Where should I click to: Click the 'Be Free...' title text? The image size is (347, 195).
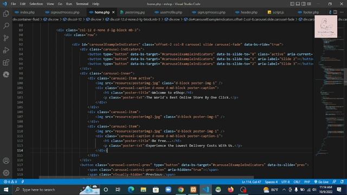pyautogui.click(x=162, y=141)
